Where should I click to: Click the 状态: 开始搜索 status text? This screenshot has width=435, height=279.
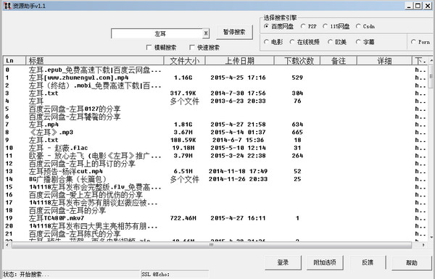point(26,275)
